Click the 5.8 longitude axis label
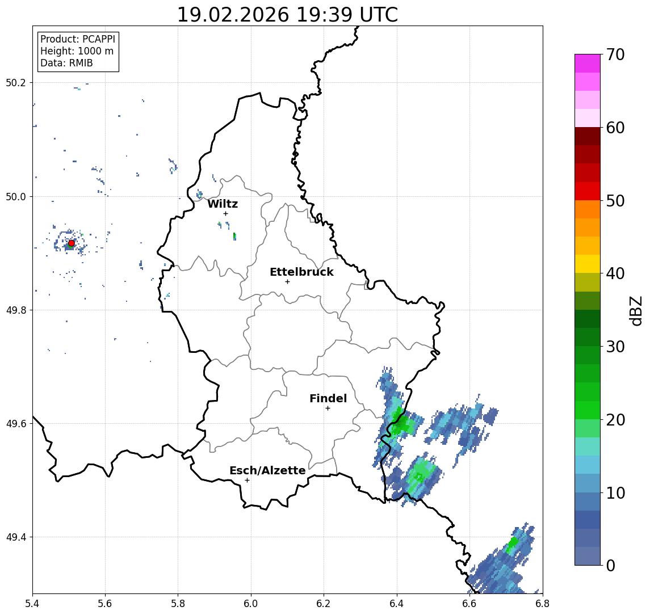The width and height of the screenshot is (650, 615). coord(178,604)
